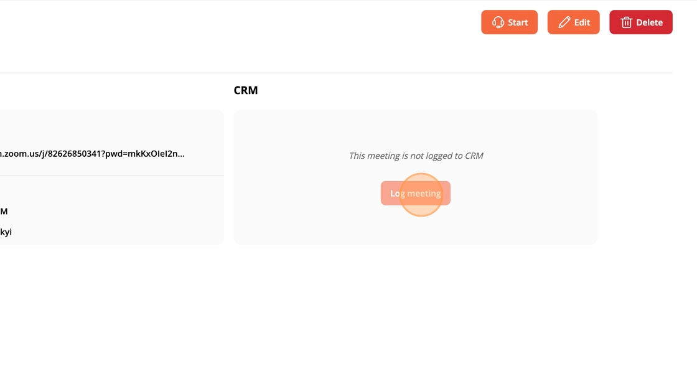Click the 'Delete' label text
This screenshot has width=697, height=389.
coord(649,22)
